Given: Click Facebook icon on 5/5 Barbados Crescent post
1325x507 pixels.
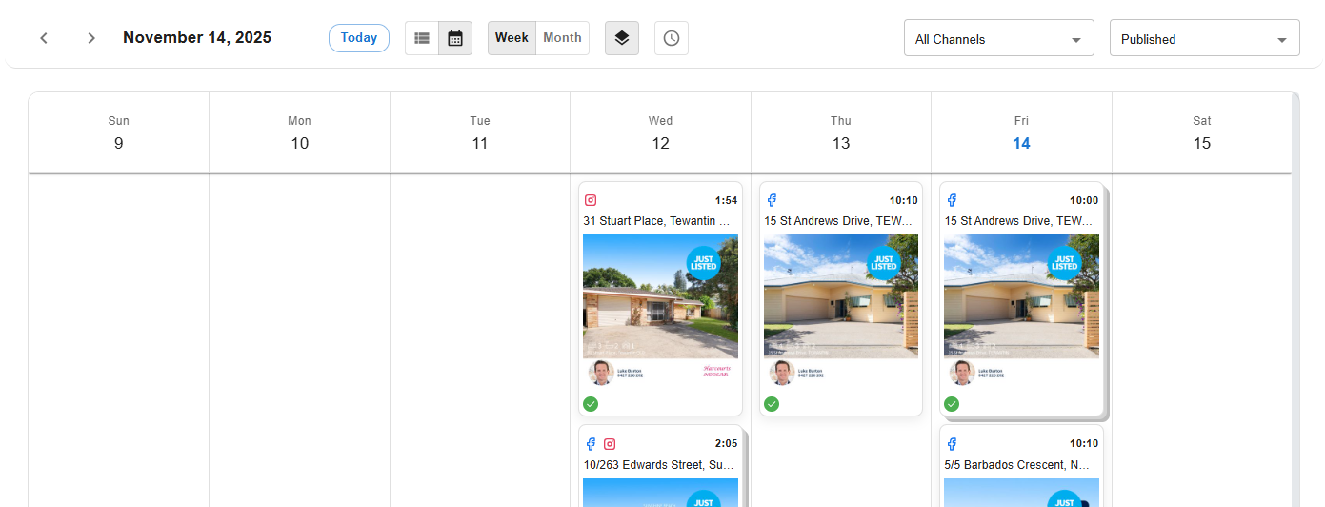Looking at the screenshot, I should click(x=952, y=444).
